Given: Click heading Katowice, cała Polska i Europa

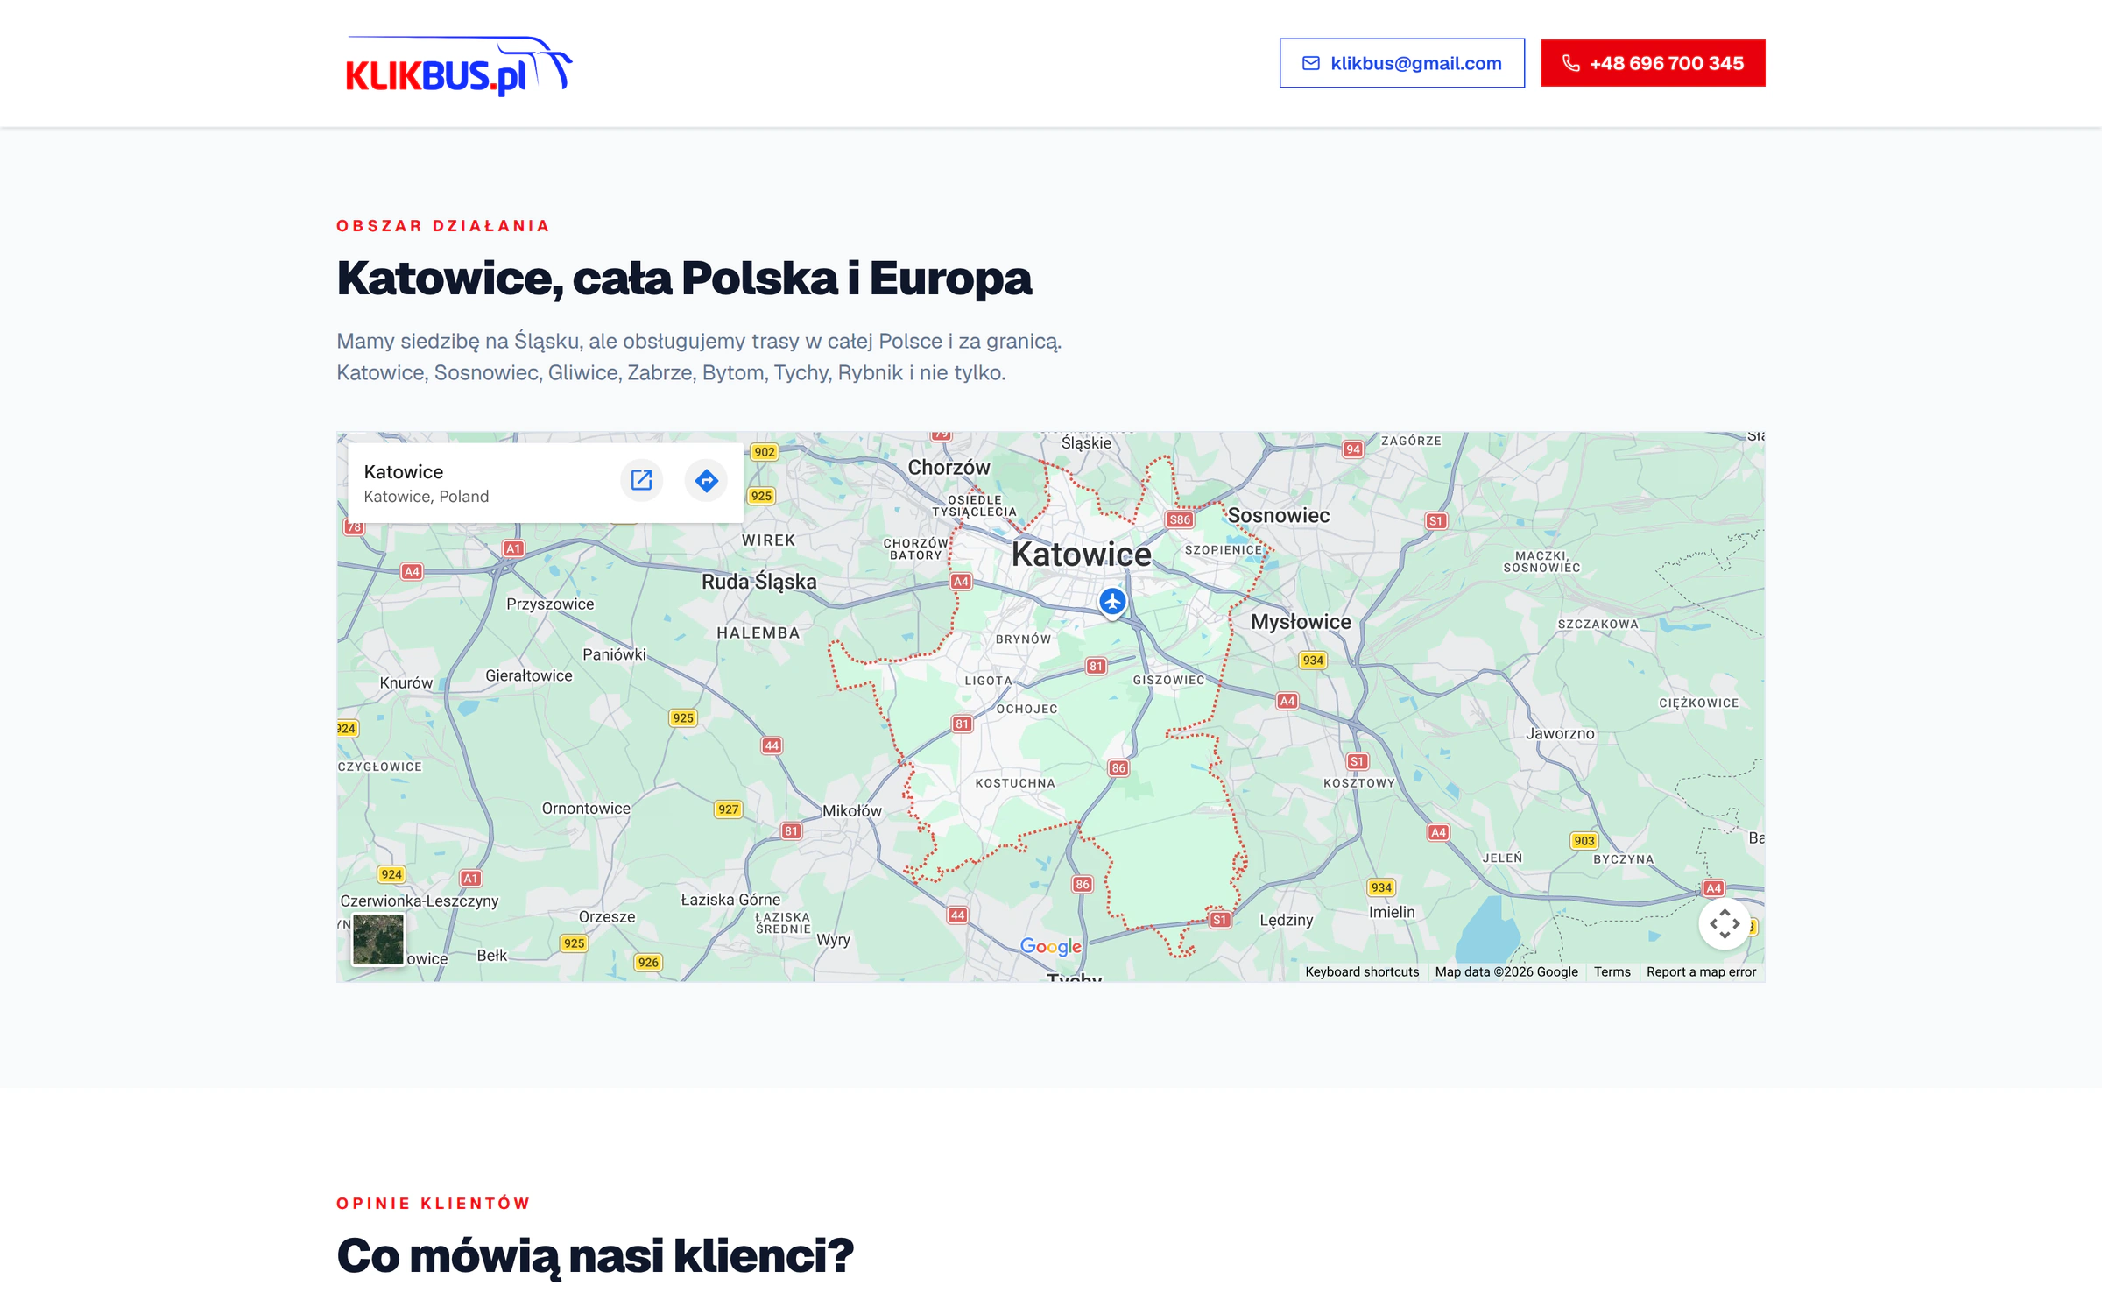Looking at the screenshot, I should 684,279.
